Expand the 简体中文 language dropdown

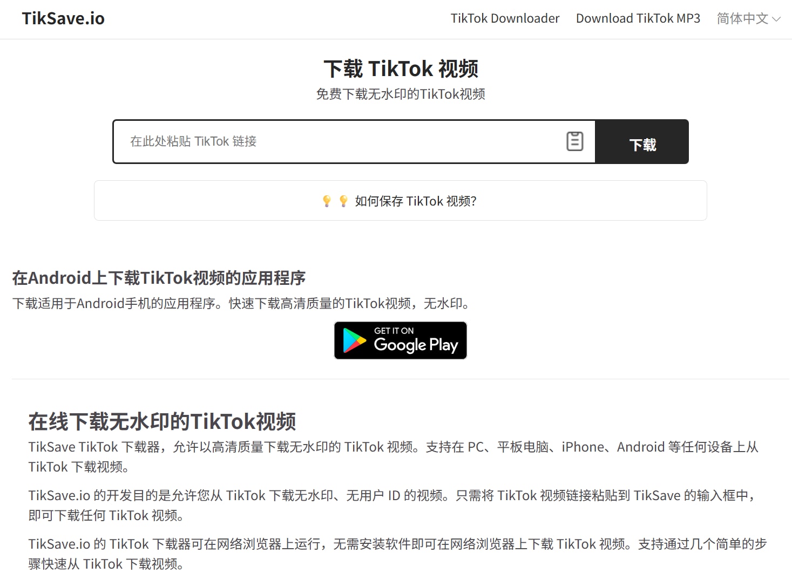click(748, 18)
